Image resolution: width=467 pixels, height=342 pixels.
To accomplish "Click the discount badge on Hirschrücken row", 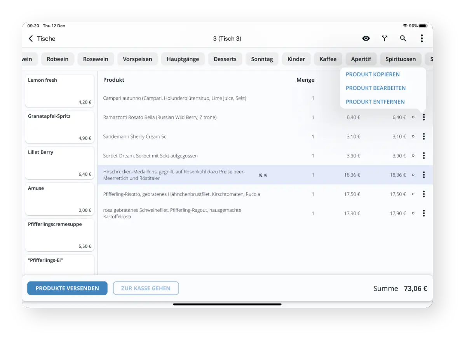I will 263,175.
